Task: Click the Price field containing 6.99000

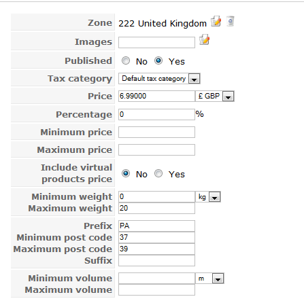Action: pos(156,96)
